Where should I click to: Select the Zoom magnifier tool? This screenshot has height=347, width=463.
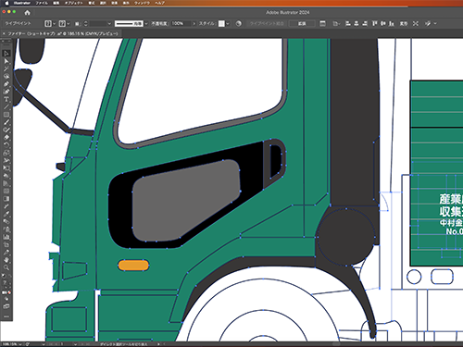tap(6, 267)
